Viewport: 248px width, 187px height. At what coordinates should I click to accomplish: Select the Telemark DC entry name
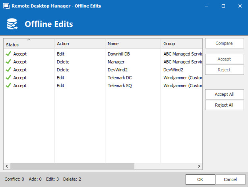[x=120, y=78]
